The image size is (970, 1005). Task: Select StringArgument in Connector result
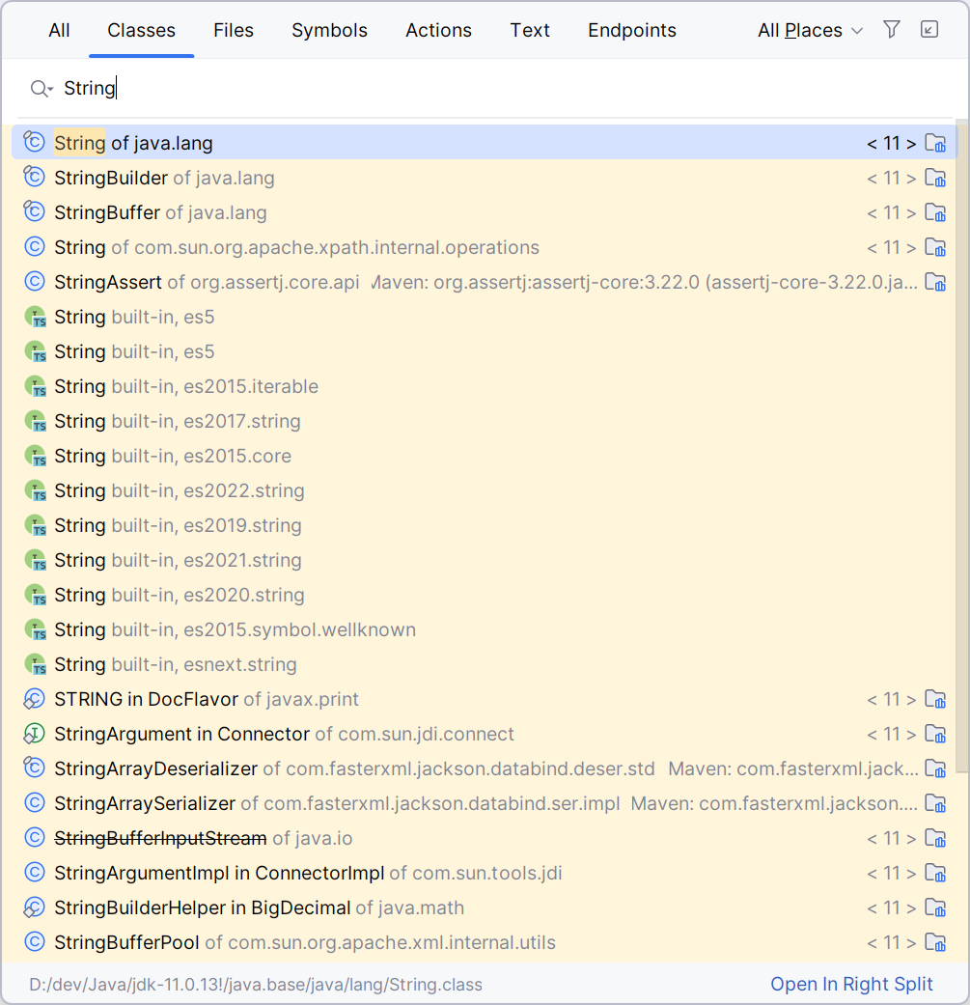pos(485,734)
